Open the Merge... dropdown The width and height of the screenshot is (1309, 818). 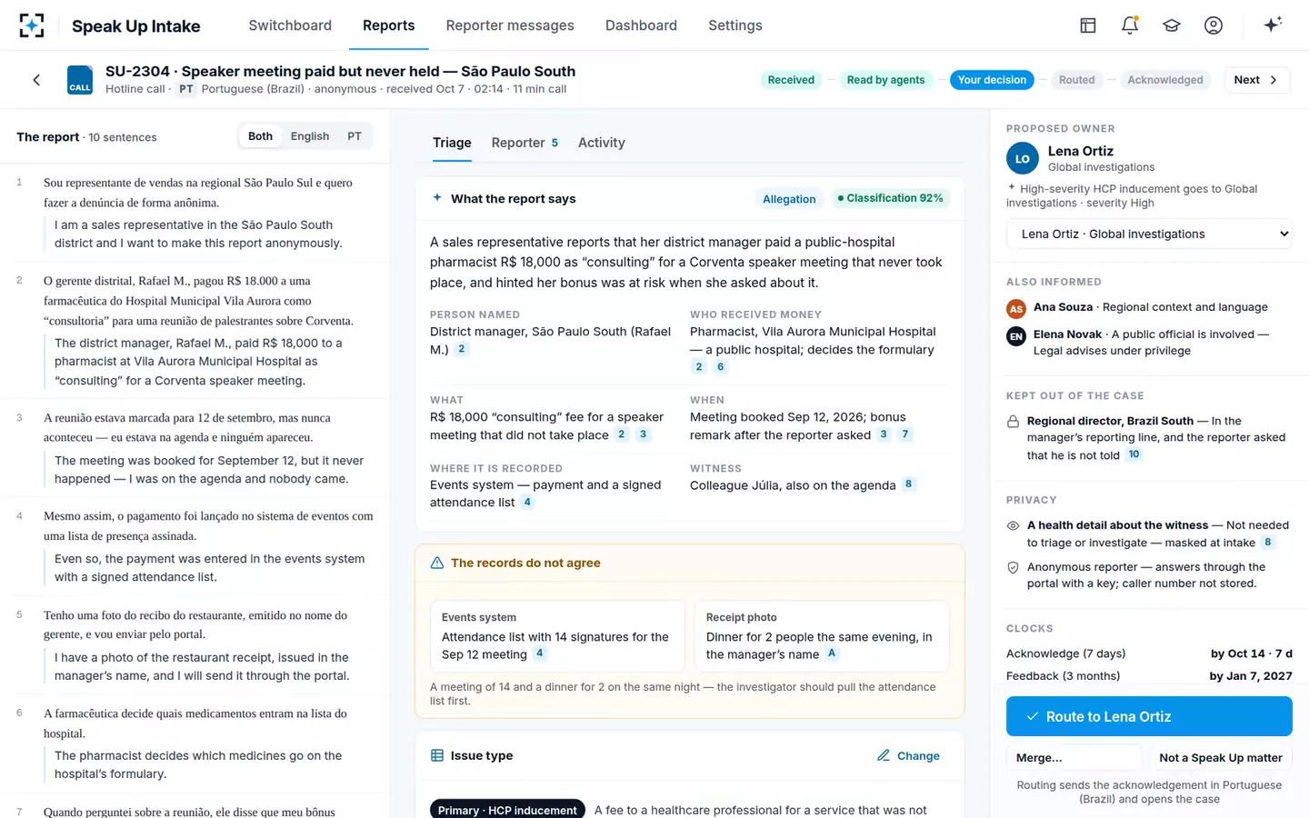point(1074,757)
